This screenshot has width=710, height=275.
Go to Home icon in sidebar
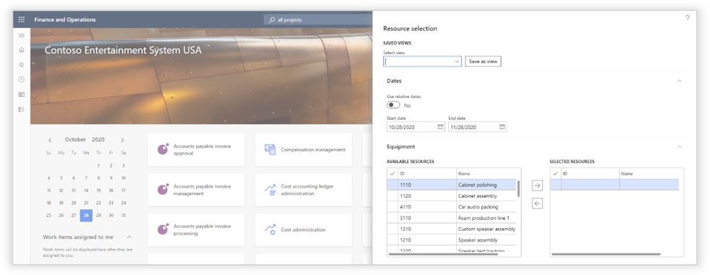(x=21, y=50)
